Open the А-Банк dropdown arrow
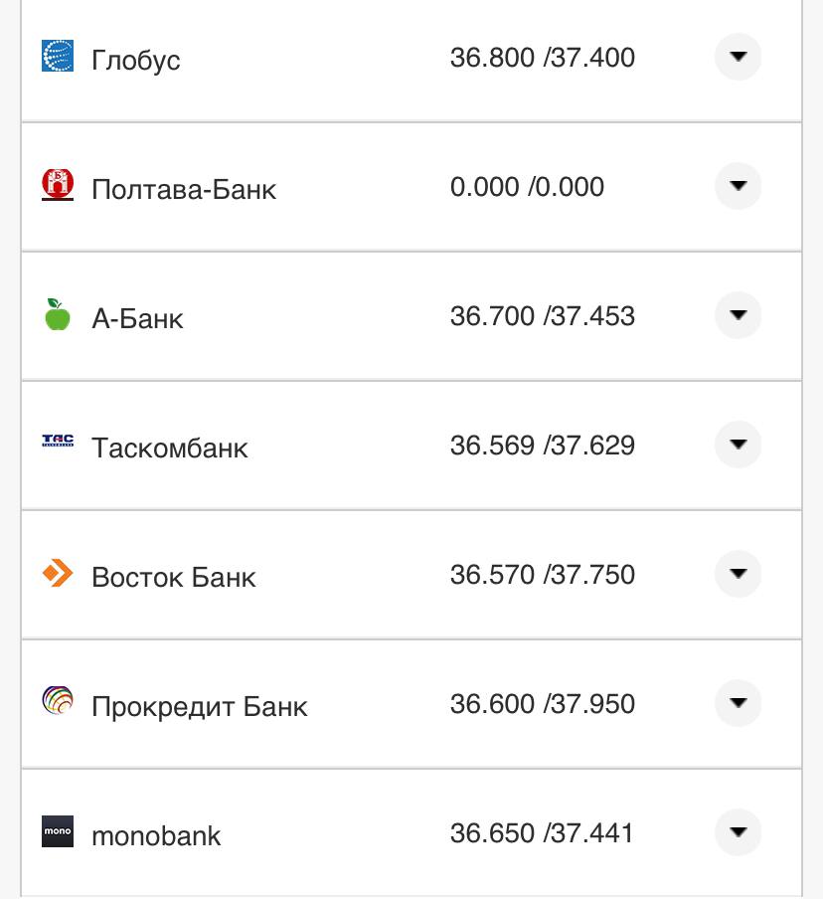The width and height of the screenshot is (823, 899). (x=738, y=315)
